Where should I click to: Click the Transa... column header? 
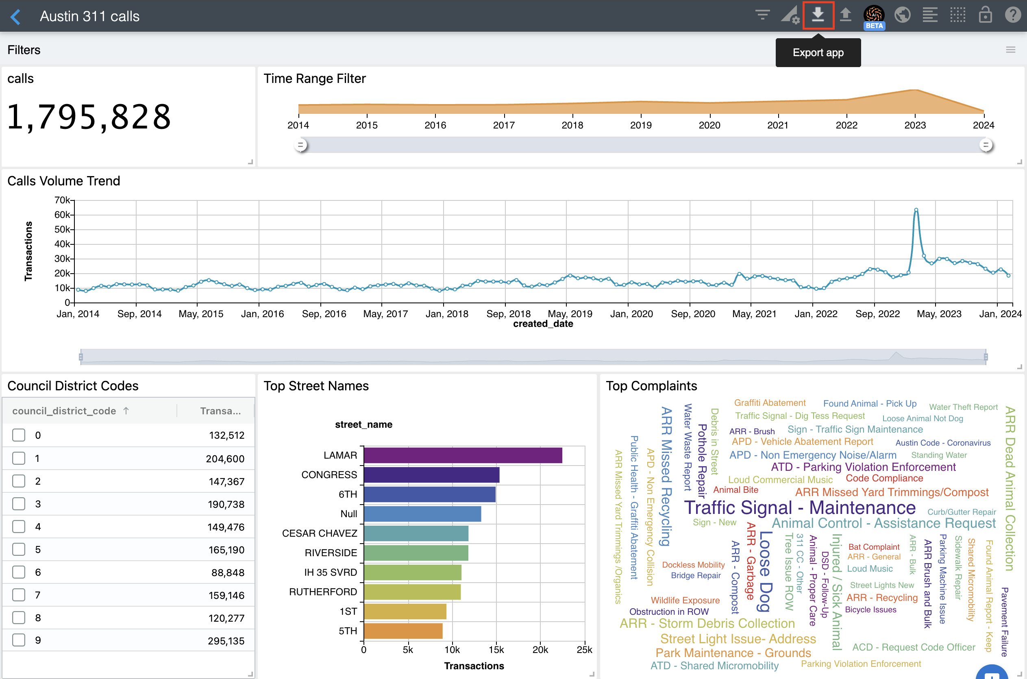tap(220, 411)
